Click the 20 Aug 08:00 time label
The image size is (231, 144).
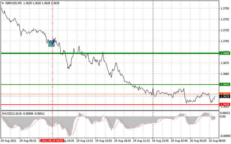click(x=217, y=141)
